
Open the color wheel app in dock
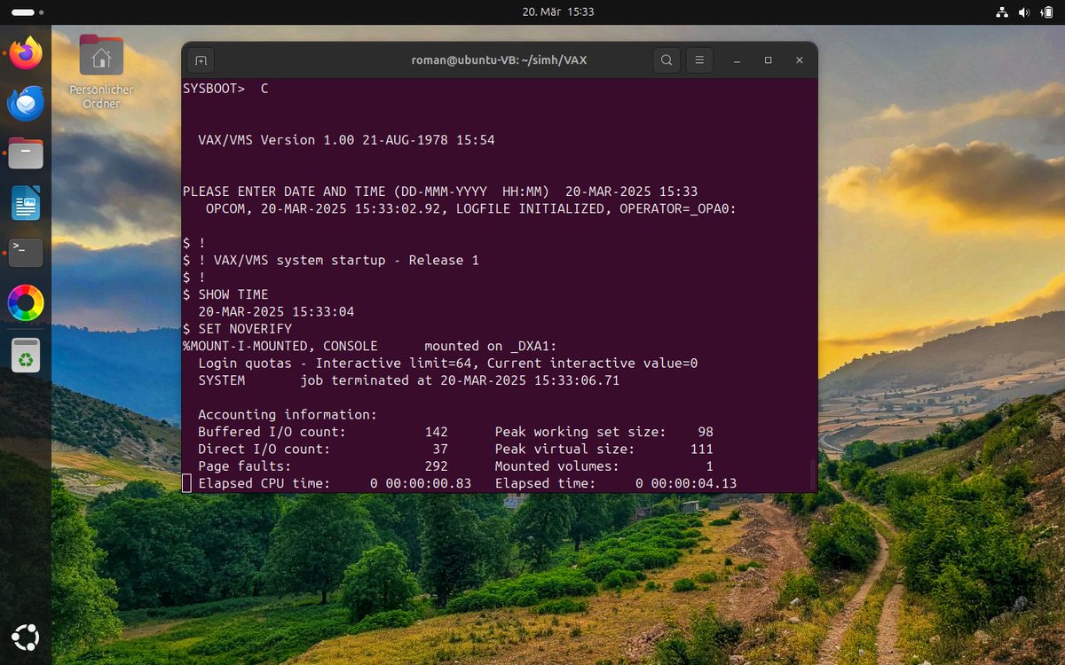pyautogui.click(x=26, y=303)
